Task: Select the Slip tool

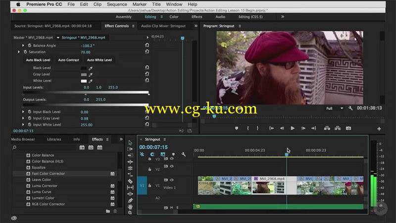Action: pyautogui.click(x=130, y=188)
